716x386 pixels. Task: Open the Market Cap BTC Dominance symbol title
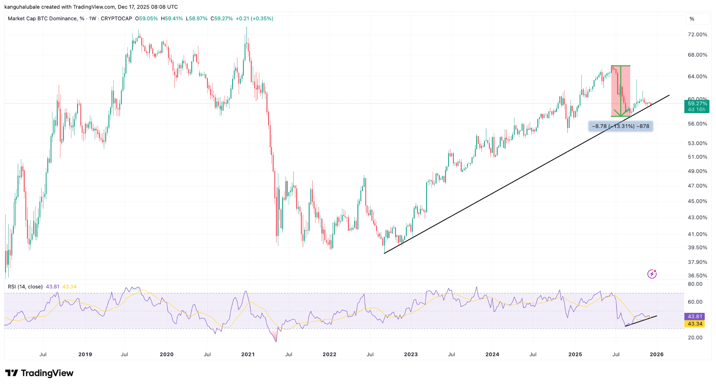pyautogui.click(x=42, y=19)
